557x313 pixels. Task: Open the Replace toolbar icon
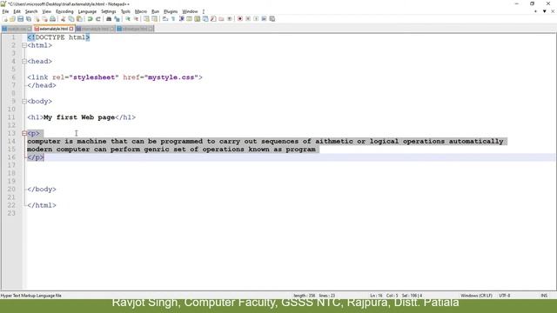[x=117, y=19]
